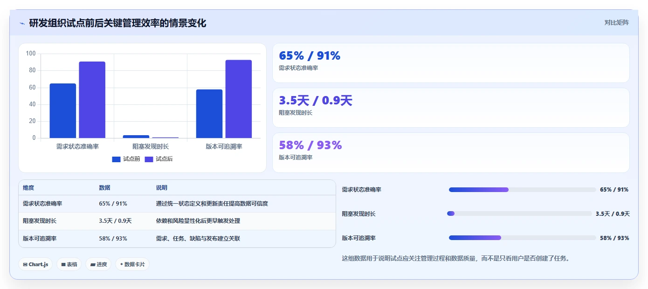The width and height of the screenshot is (648, 289).
Task: Click the 试点前 bar for 版本可追溯率
Action: point(209,114)
